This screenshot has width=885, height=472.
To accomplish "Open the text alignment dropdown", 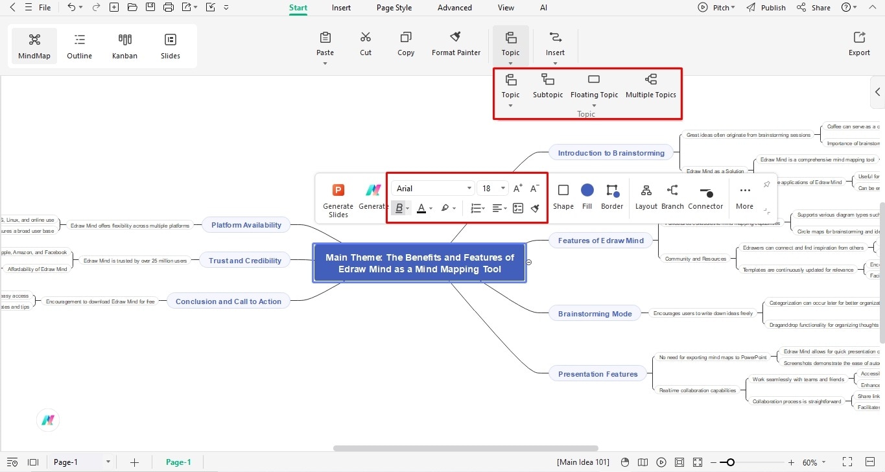I will coord(499,208).
